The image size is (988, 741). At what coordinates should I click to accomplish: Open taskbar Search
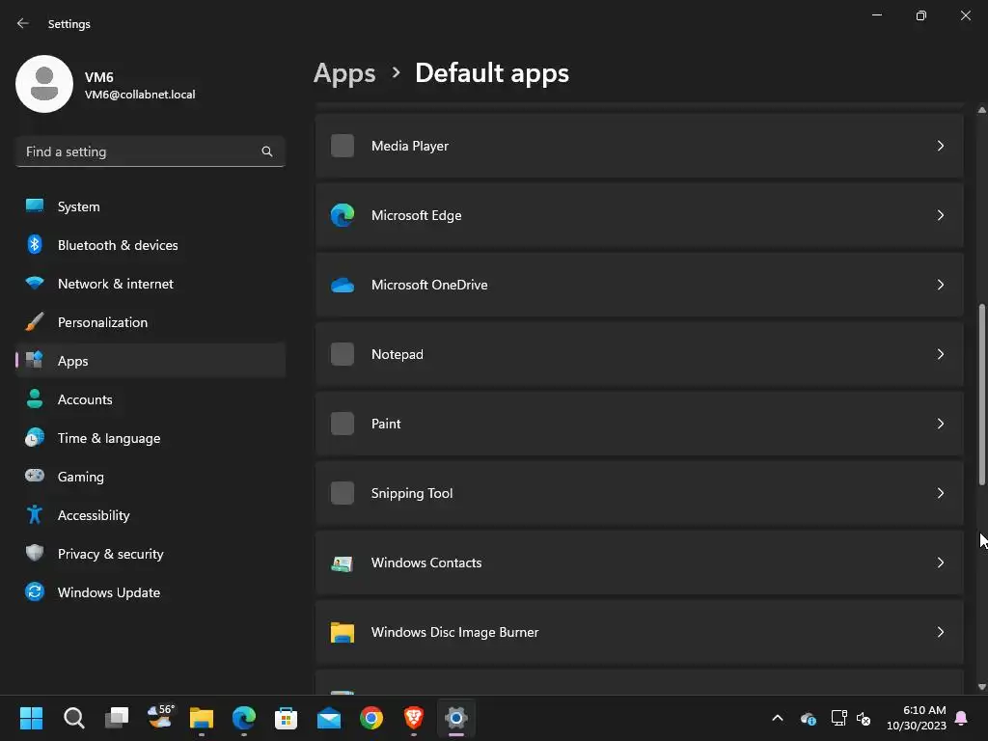(73, 718)
